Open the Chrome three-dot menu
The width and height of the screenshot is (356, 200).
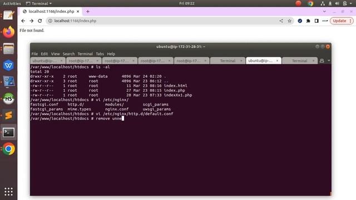pyautogui.click(x=350, y=21)
